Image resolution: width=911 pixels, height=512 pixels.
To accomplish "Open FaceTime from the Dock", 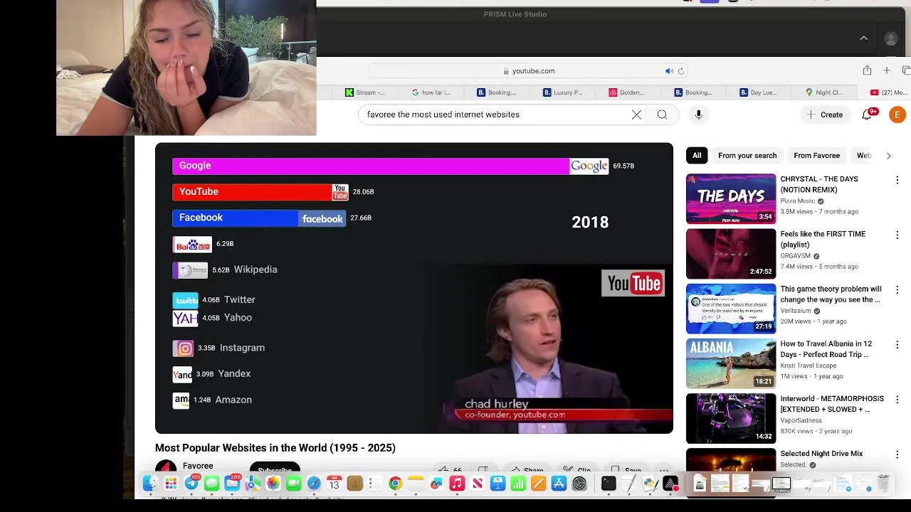I will 293,484.
